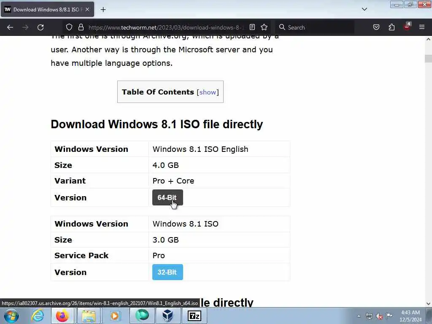This screenshot has height=324, width=432.
Task: Click the 'Variant' row label
Action: (x=70, y=181)
